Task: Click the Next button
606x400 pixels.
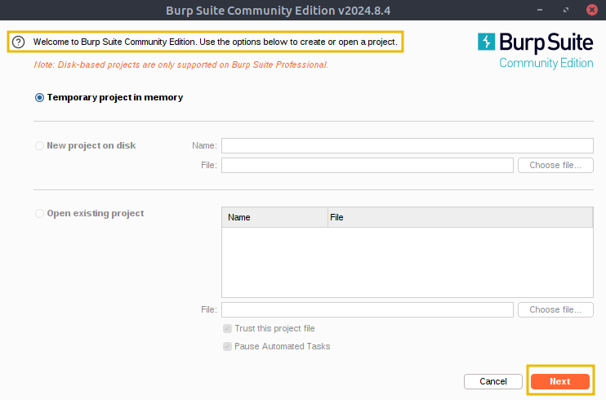Action: [x=560, y=381]
